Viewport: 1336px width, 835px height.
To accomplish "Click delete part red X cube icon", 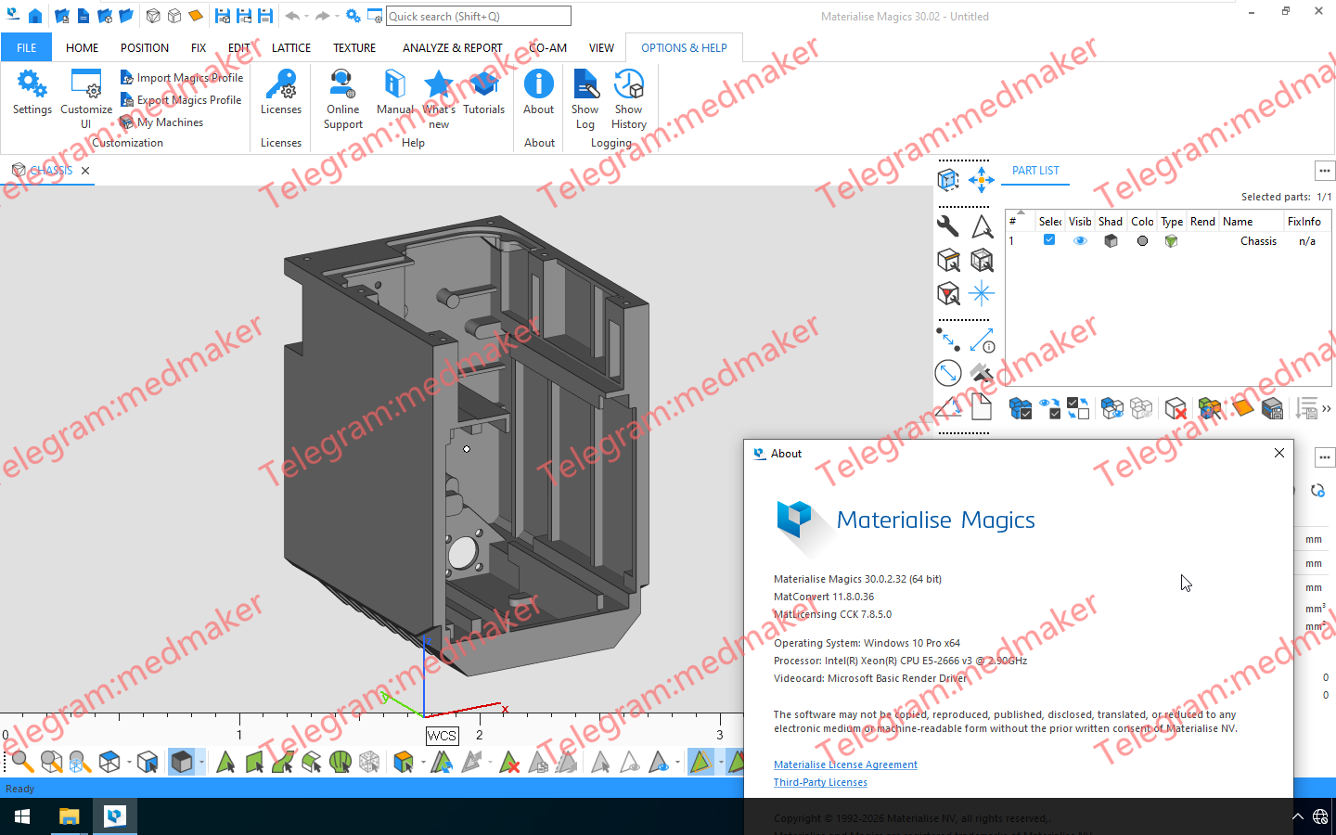I will click(1175, 408).
